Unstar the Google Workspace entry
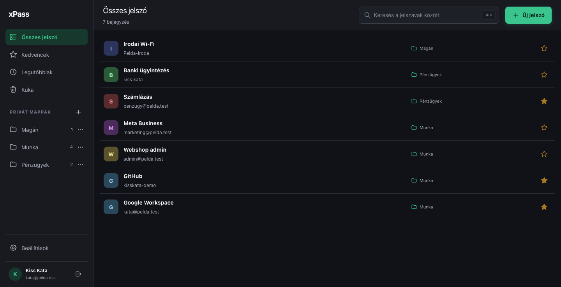 pyautogui.click(x=544, y=207)
